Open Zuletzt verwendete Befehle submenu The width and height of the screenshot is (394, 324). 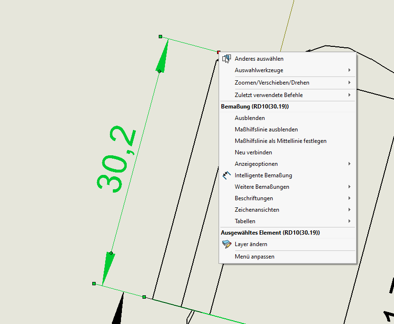(x=287, y=95)
